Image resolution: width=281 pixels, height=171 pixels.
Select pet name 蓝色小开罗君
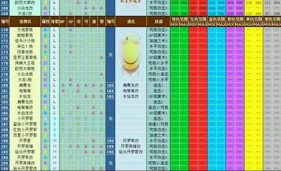pyautogui.click(x=25, y=124)
